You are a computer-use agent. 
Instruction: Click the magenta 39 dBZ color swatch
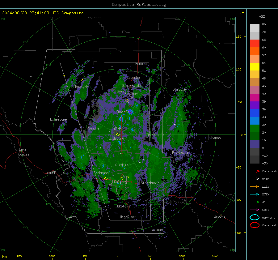pos(255,98)
